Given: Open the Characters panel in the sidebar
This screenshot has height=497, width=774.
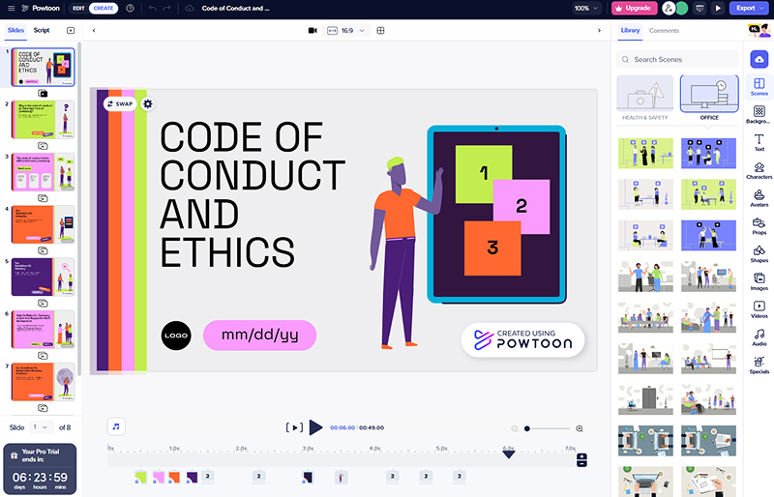Looking at the screenshot, I should [759, 170].
